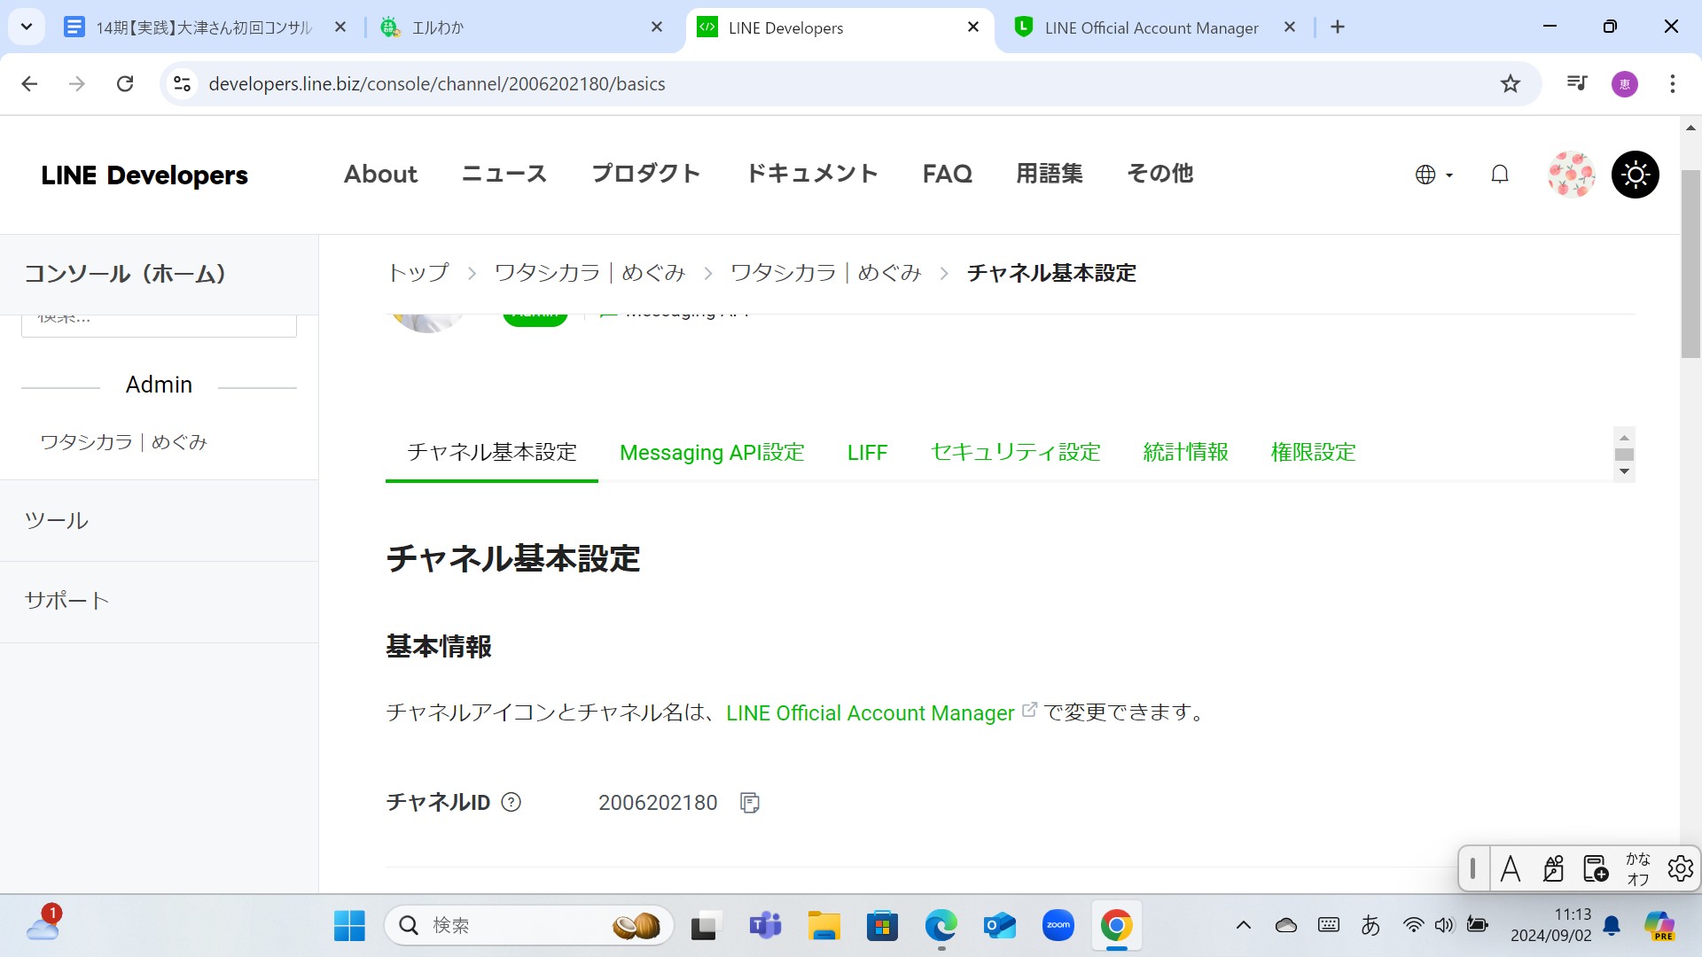The height and width of the screenshot is (957, 1702).
Task: Open Zoom from the taskbar
Action: 1058,926
